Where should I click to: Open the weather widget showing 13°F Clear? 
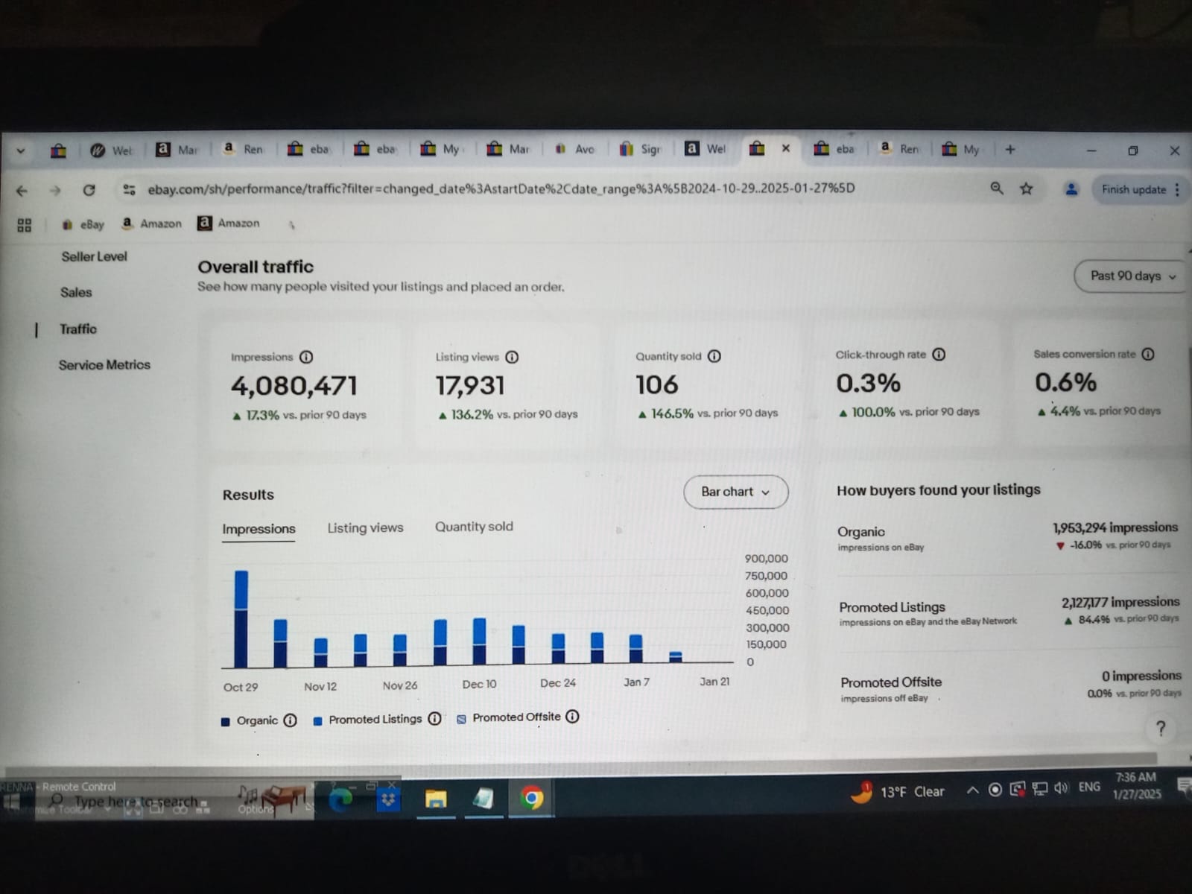tap(898, 791)
